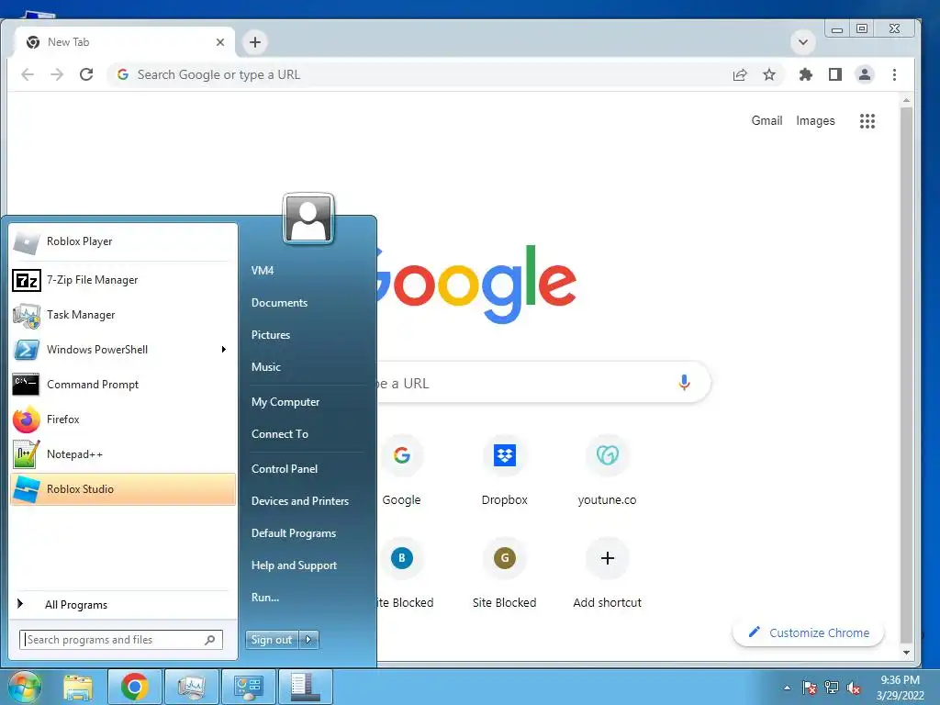Viewport: 940px width, 705px height.
Task: Open Google apps grid
Action: [x=867, y=121]
